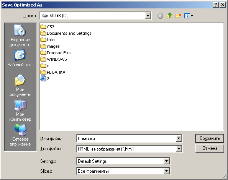Click the help question mark button
Viewport: 228px width, 180px height.
(x=216, y=5)
